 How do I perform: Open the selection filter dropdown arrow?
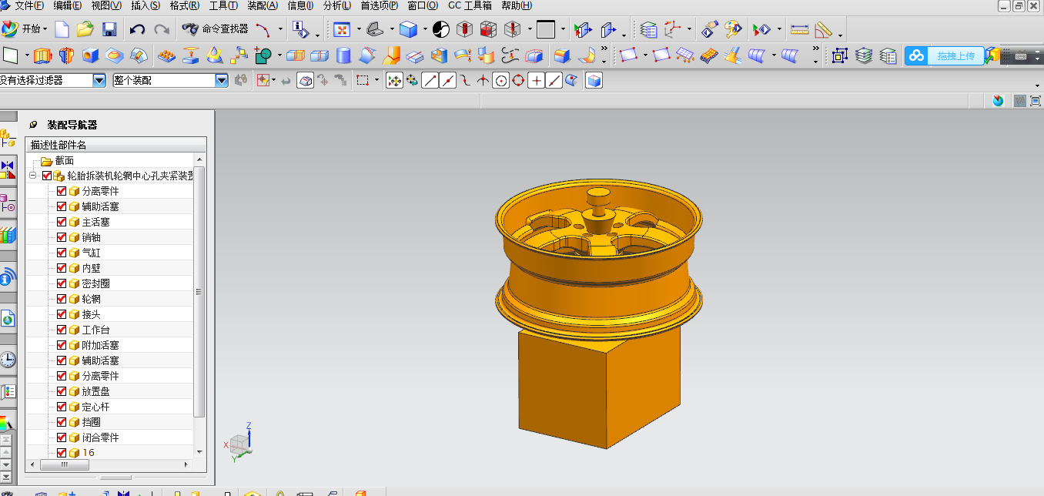pyautogui.click(x=99, y=80)
